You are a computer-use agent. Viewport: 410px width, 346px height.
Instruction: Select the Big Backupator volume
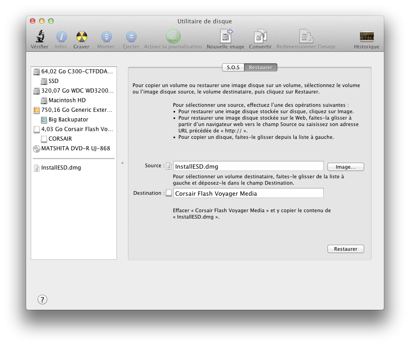[x=74, y=120]
